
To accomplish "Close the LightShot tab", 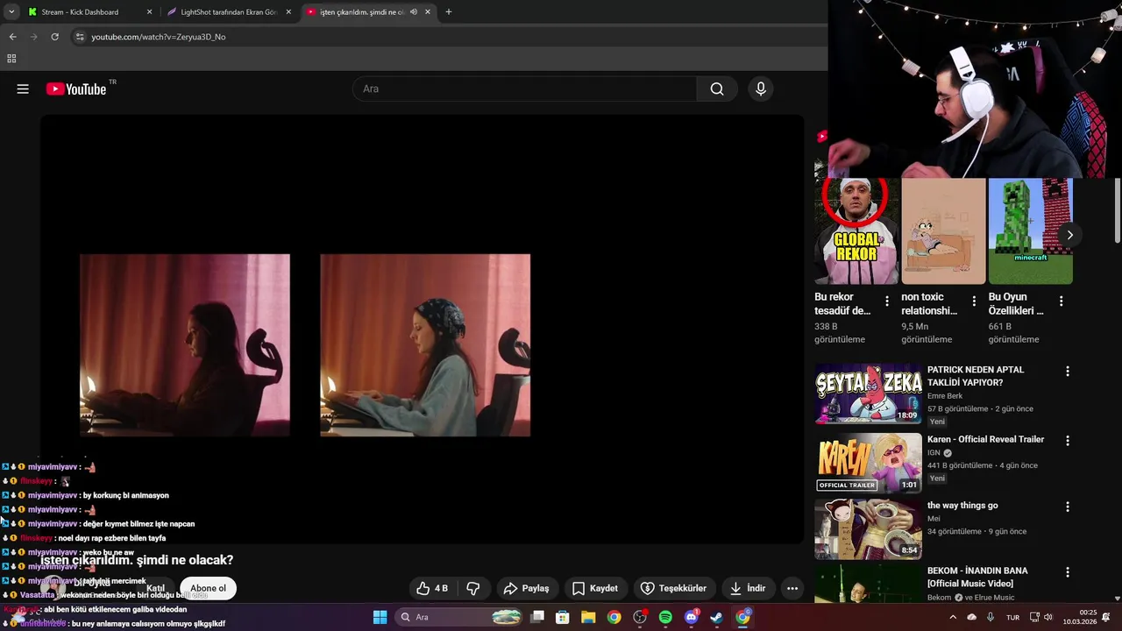I will point(288,12).
